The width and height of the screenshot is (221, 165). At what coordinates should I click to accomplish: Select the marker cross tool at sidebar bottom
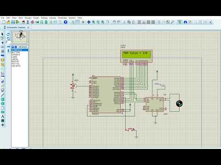(2, 125)
